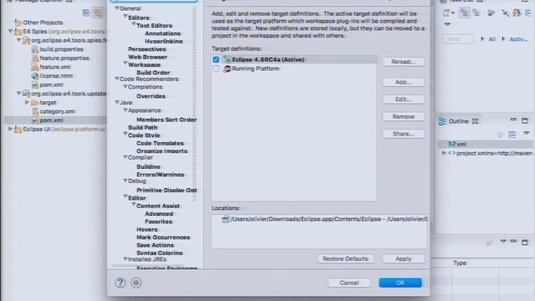The height and width of the screenshot is (301, 535).
Task: Select Save Actions under Editor
Action: [x=155, y=245]
